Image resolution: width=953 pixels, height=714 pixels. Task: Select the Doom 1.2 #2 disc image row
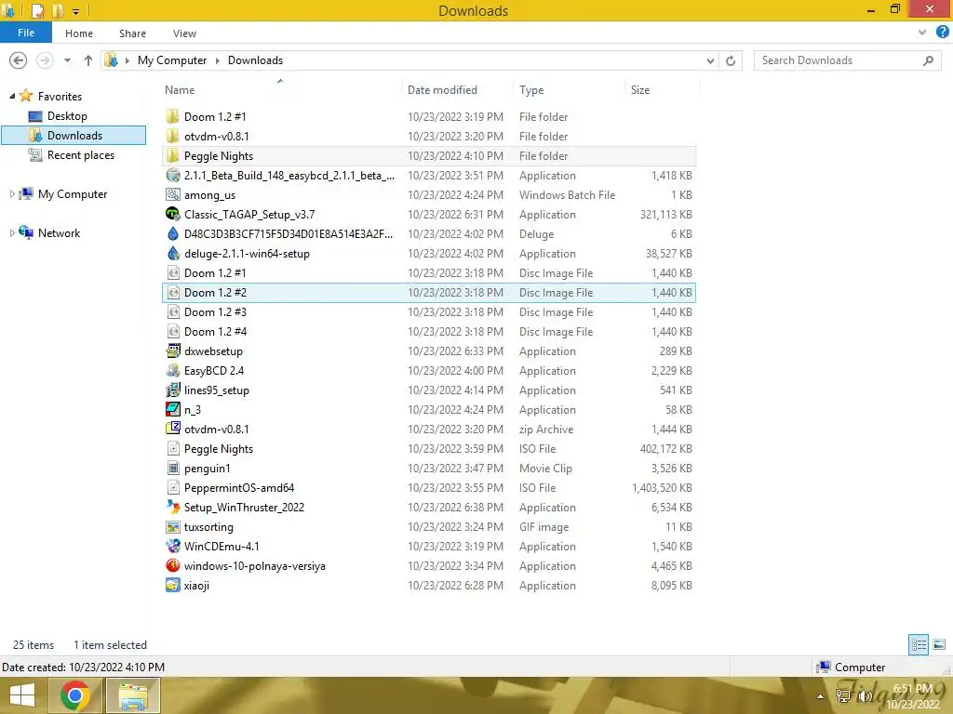click(429, 293)
